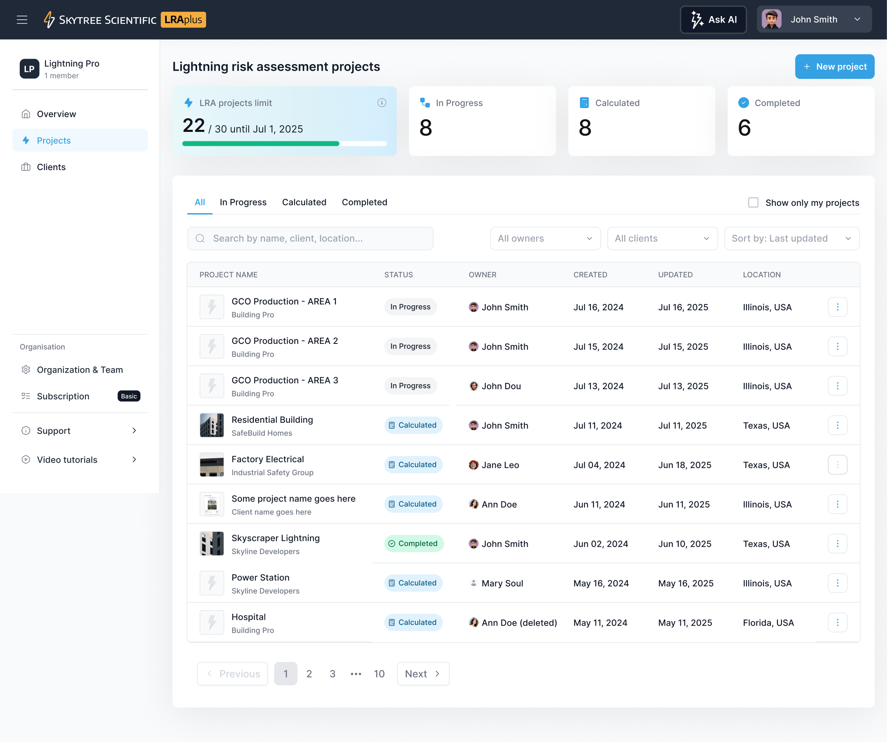
Task: Go to Next page of projects
Action: coord(423,673)
